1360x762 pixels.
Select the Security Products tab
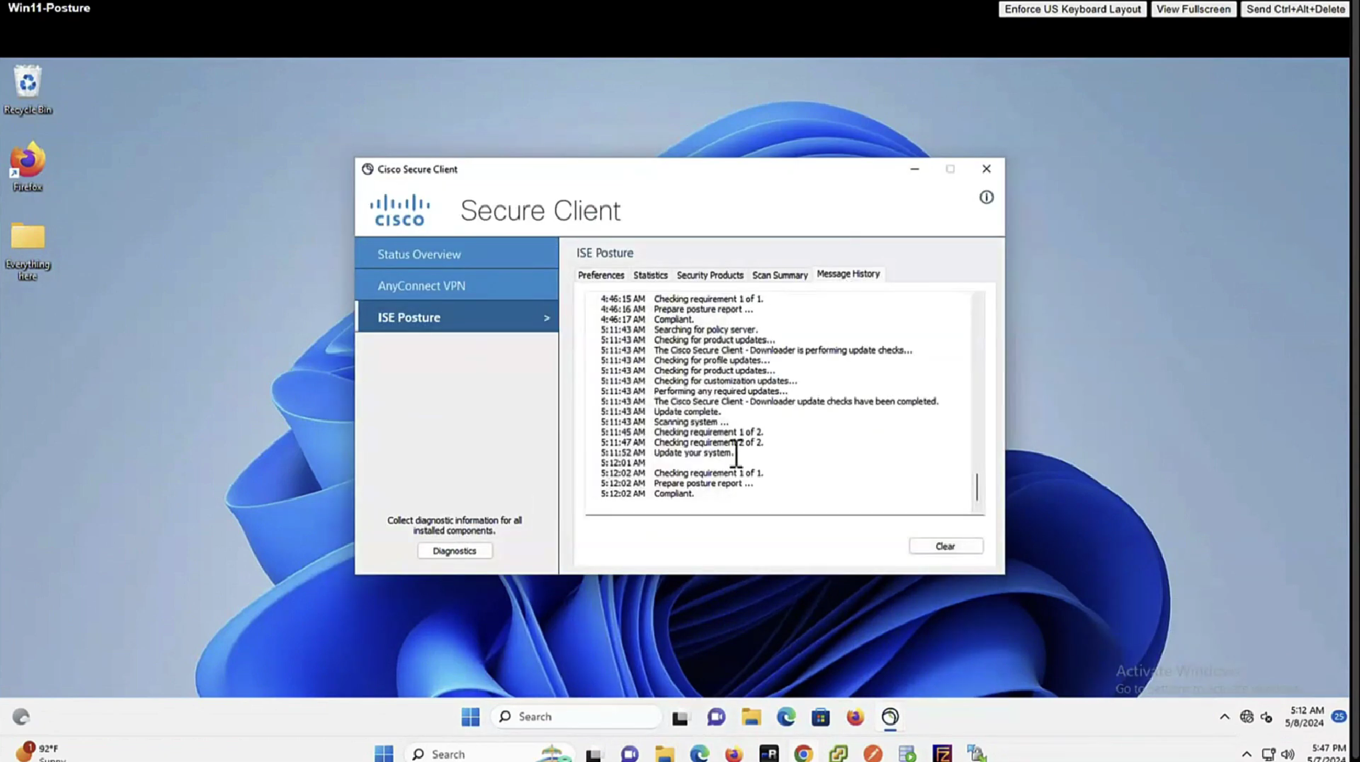pyautogui.click(x=709, y=275)
